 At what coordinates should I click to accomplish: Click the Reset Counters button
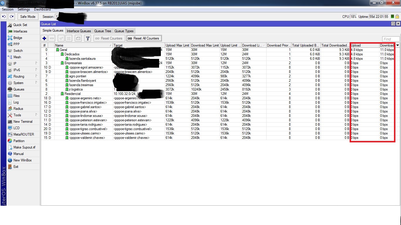click(109, 38)
